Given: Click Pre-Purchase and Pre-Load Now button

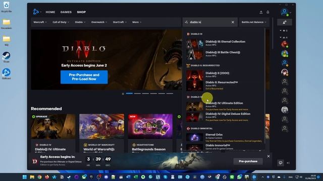Looking at the screenshot, I should point(84,77).
